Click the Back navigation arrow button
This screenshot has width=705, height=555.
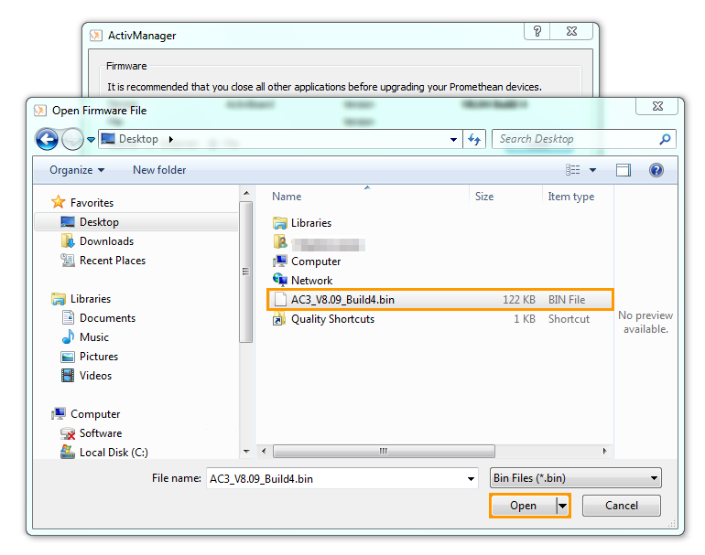coord(47,139)
